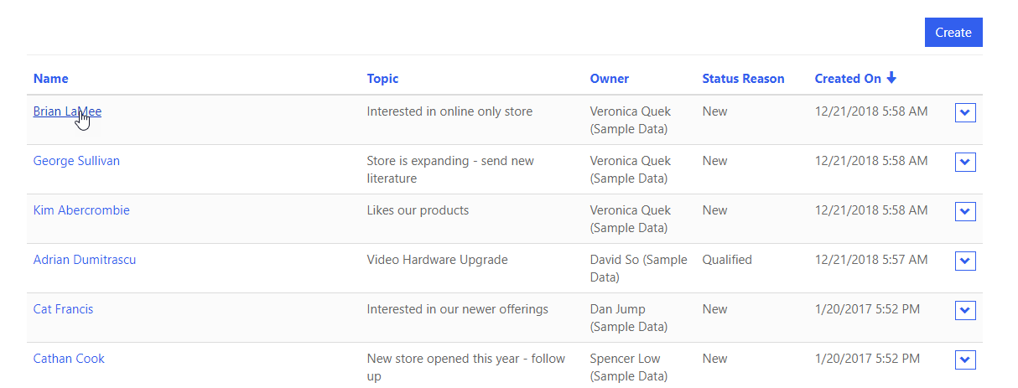1018x388 pixels.
Task: Open the Cathan Cook lead record
Action: (x=69, y=359)
